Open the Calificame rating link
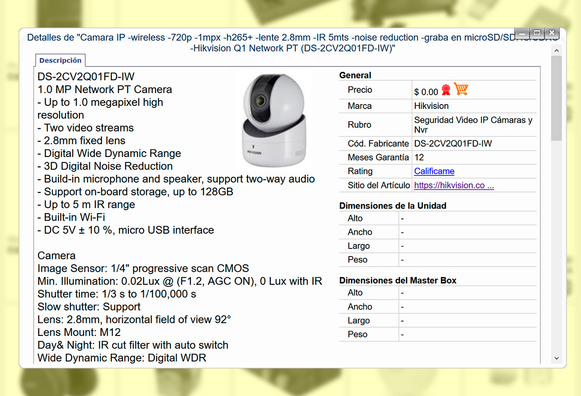This screenshot has height=396, width=581. tap(434, 171)
